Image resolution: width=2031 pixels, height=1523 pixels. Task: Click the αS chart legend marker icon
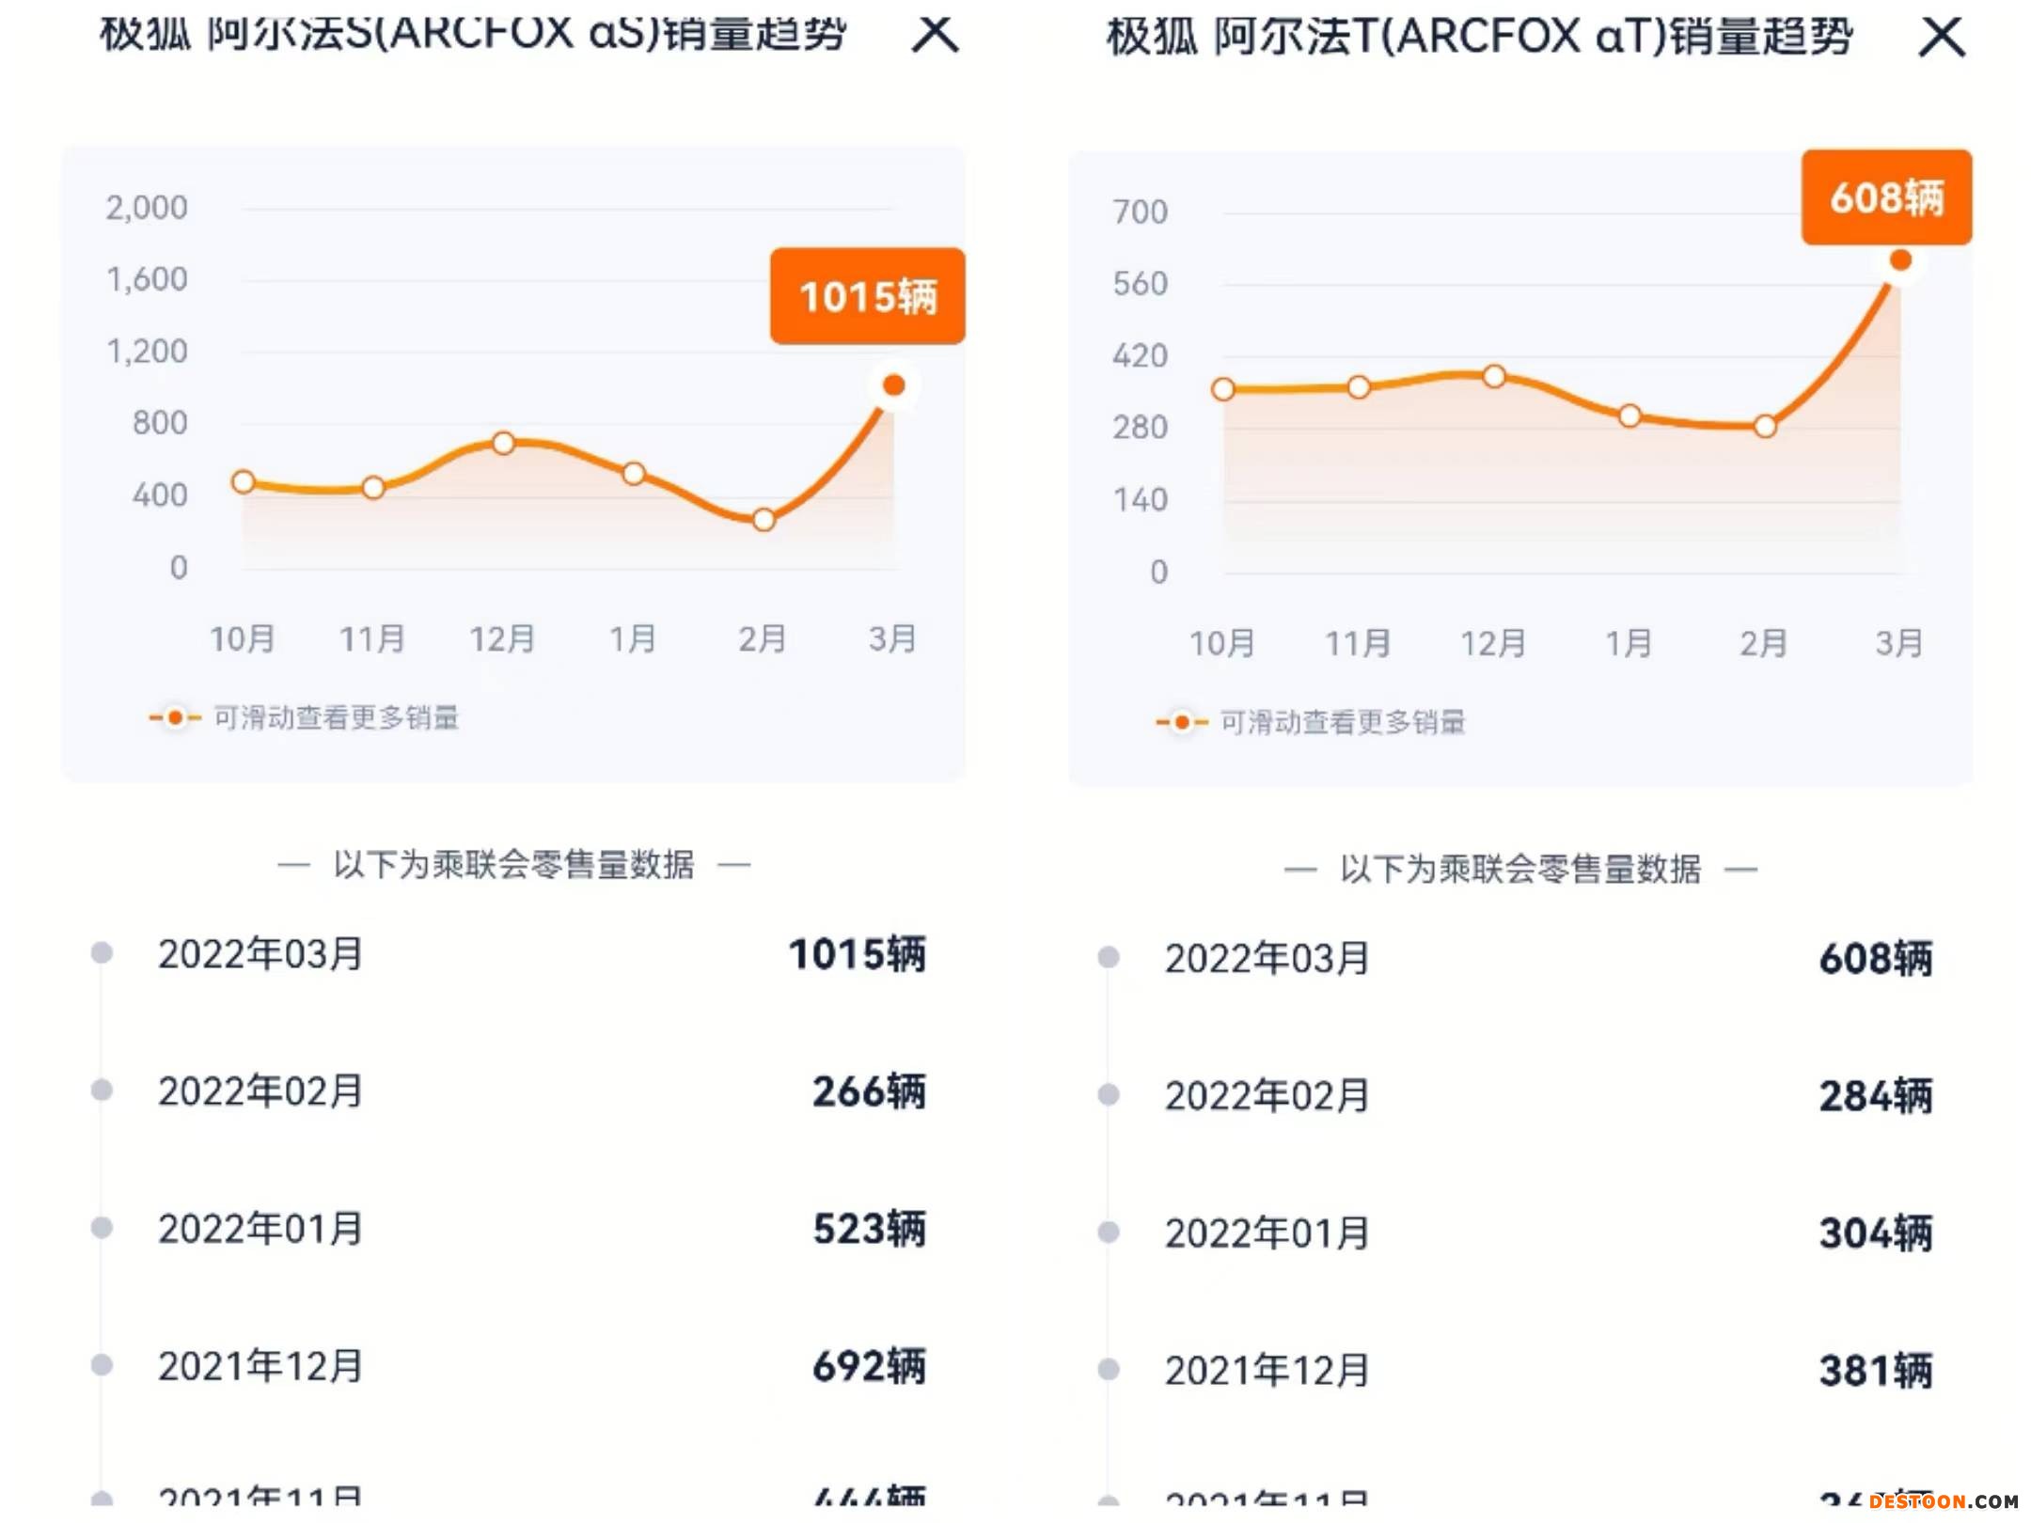point(175,718)
